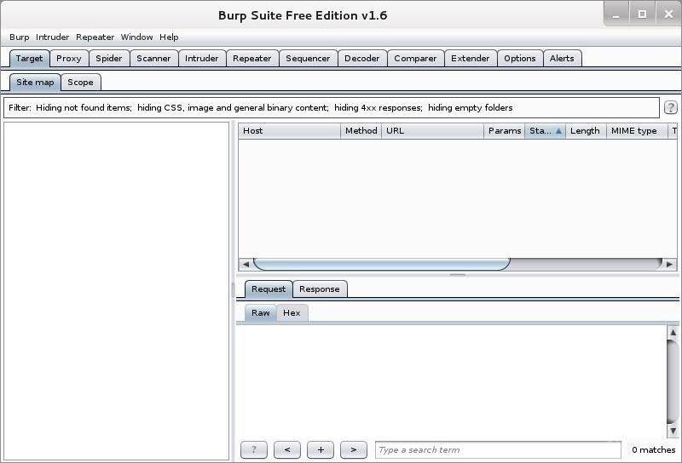Switch to the Options tab

tap(520, 58)
